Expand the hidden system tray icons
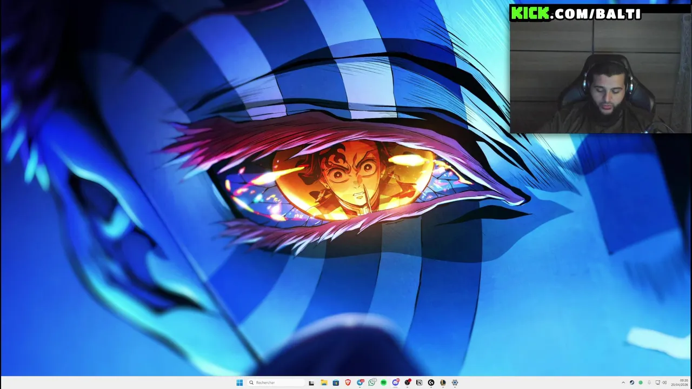692x389 pixels. click(623, 383)
